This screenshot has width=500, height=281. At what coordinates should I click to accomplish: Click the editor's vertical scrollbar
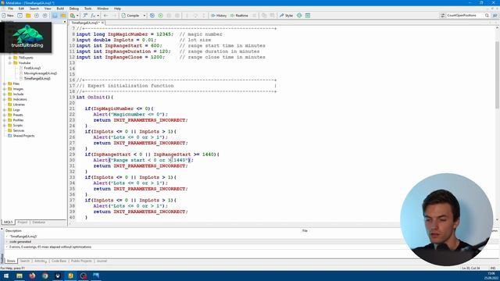497,75
